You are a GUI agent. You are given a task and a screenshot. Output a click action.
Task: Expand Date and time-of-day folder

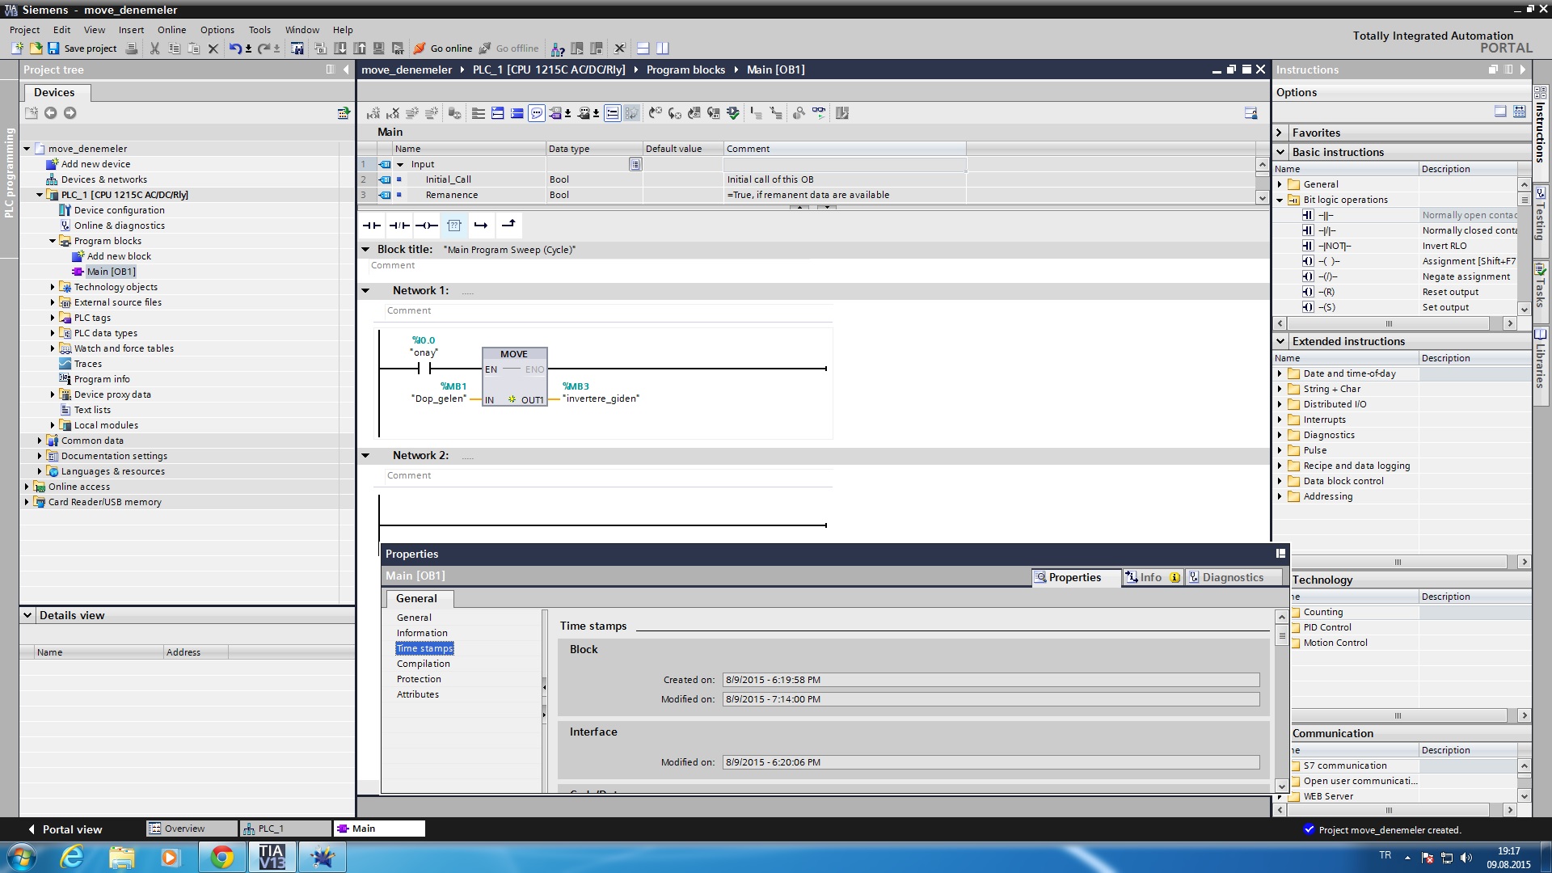click(x=1280, y=373)
